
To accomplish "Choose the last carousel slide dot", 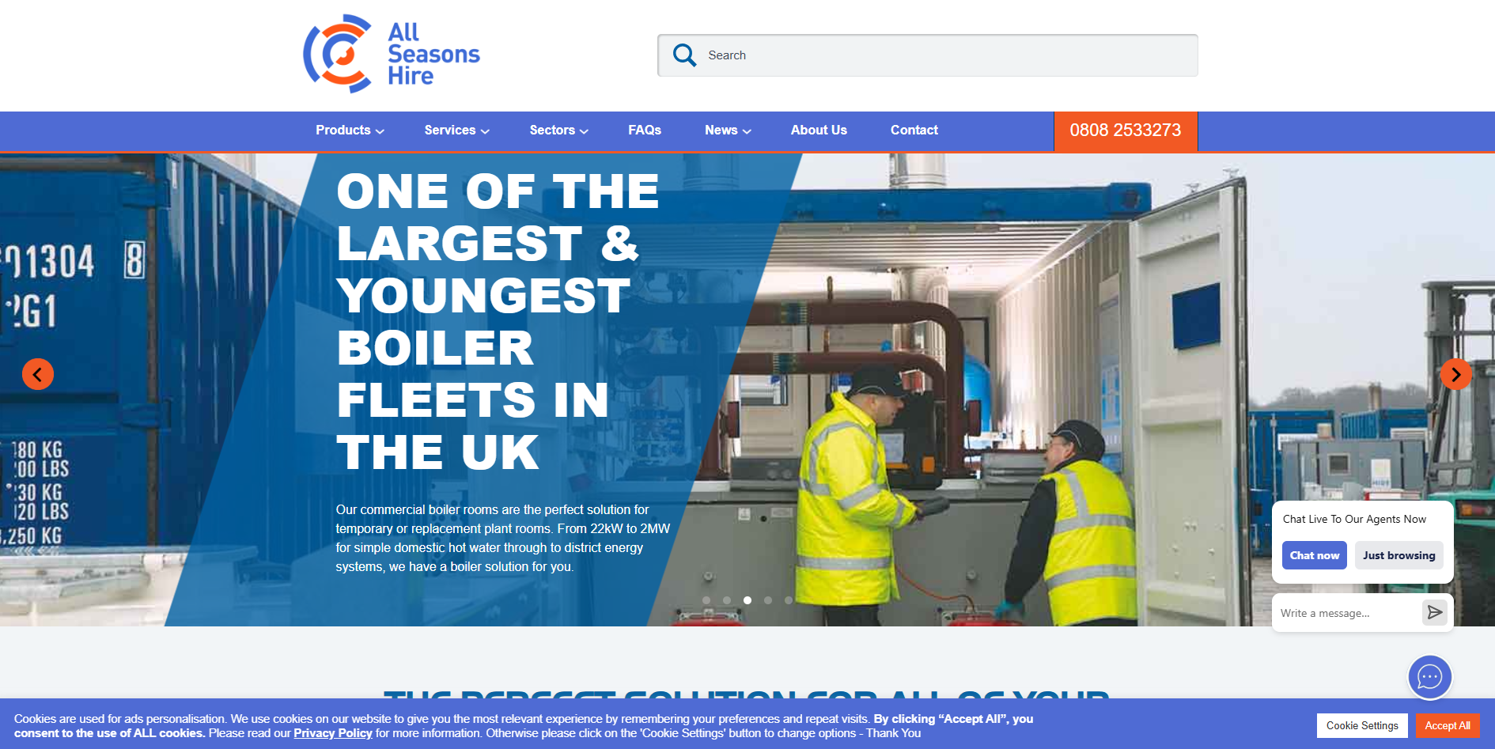I will pyautogui.click(x=789, y=600).
